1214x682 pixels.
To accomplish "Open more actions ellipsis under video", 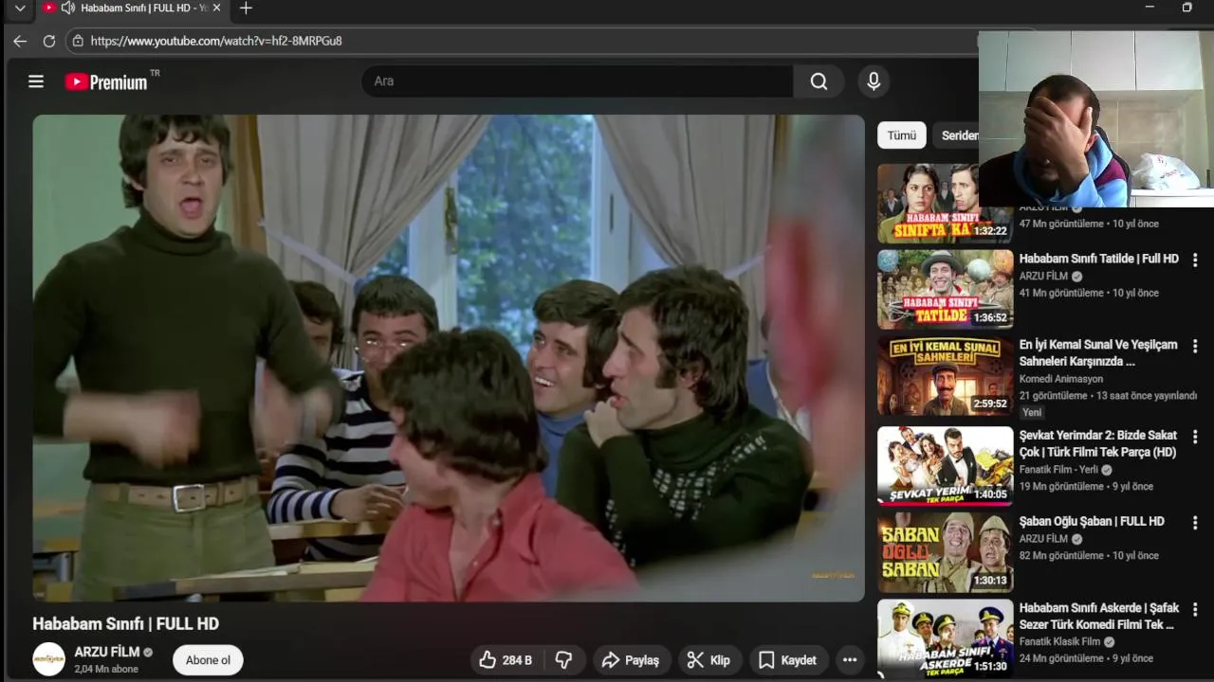I will (850, 660).
